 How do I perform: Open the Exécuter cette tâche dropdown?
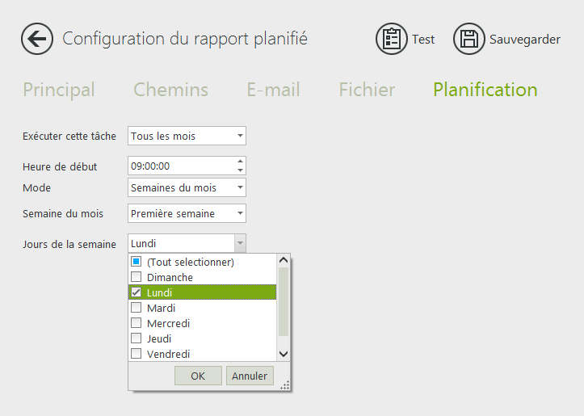pos(187,136)
